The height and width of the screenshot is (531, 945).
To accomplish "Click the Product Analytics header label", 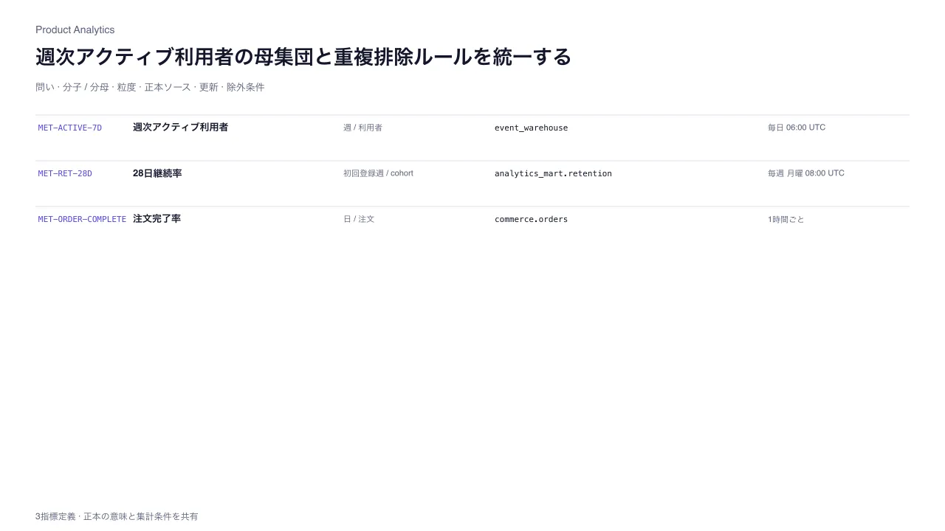I will click(75, 29).
